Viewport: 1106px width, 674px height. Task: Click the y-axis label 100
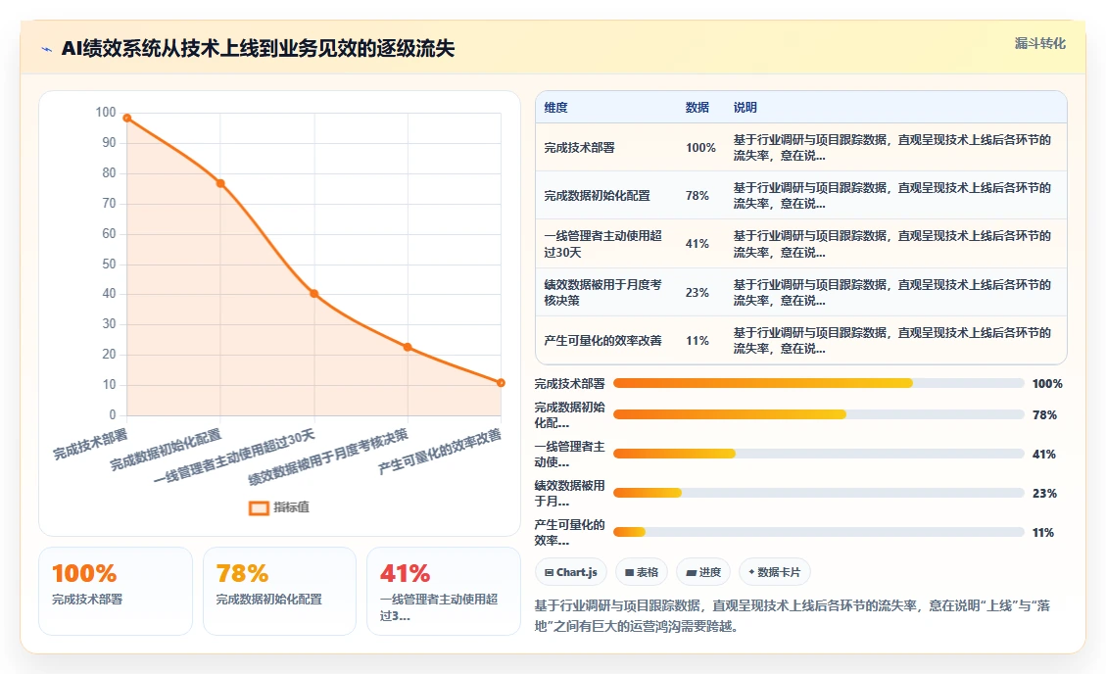coord(106,112)
